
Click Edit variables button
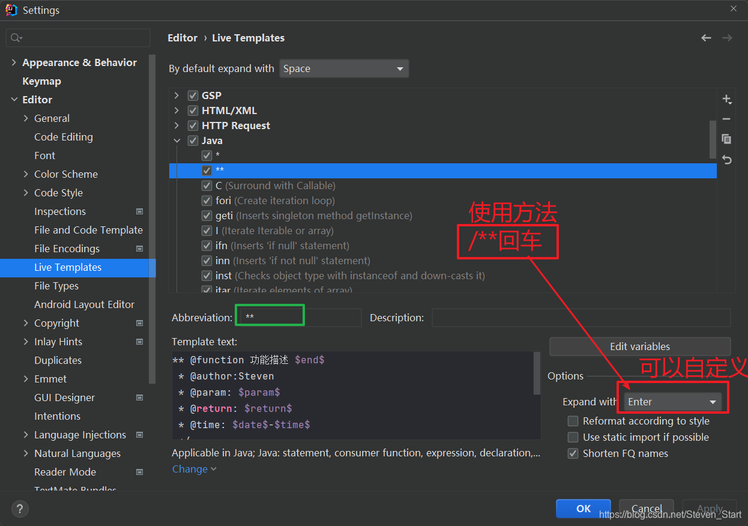point(640,346)
